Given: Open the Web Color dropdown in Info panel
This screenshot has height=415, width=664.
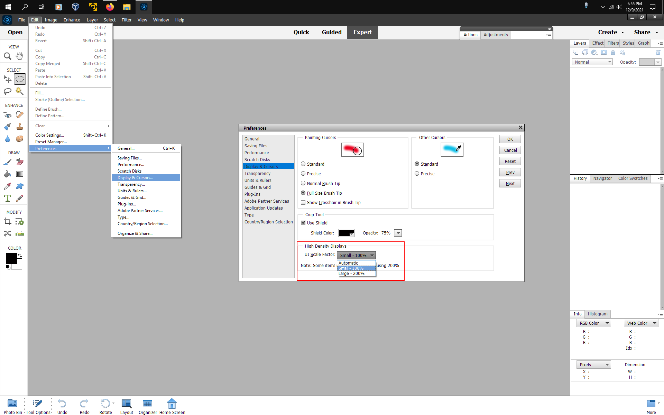Looking at the screenshot, I should click(640, 323).
